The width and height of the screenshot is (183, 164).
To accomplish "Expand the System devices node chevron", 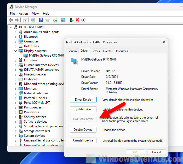I will pyautogui.click(x=15, y=136).
